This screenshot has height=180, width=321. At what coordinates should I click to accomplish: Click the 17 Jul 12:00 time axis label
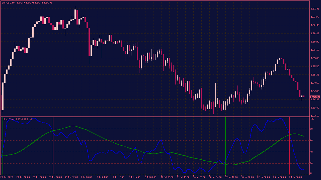click(x=231, y=177)
